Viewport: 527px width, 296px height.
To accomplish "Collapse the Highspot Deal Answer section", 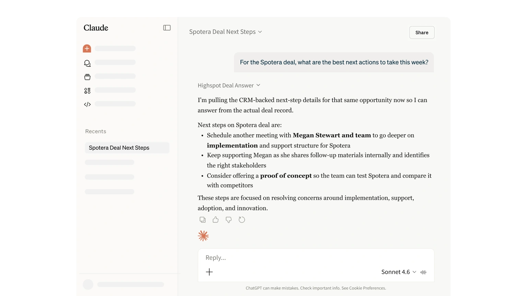I will (229, 85).
